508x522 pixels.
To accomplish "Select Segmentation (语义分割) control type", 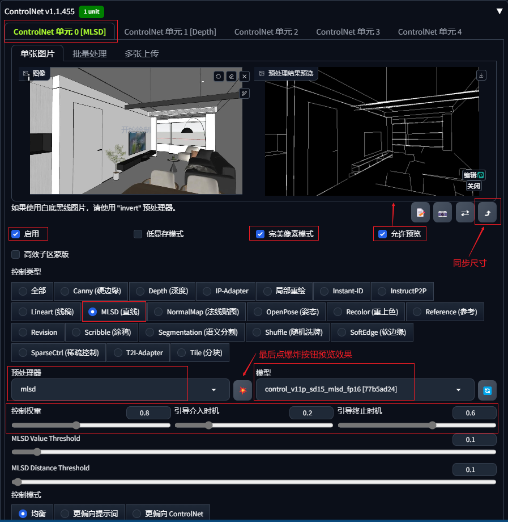I will point(191,332).
